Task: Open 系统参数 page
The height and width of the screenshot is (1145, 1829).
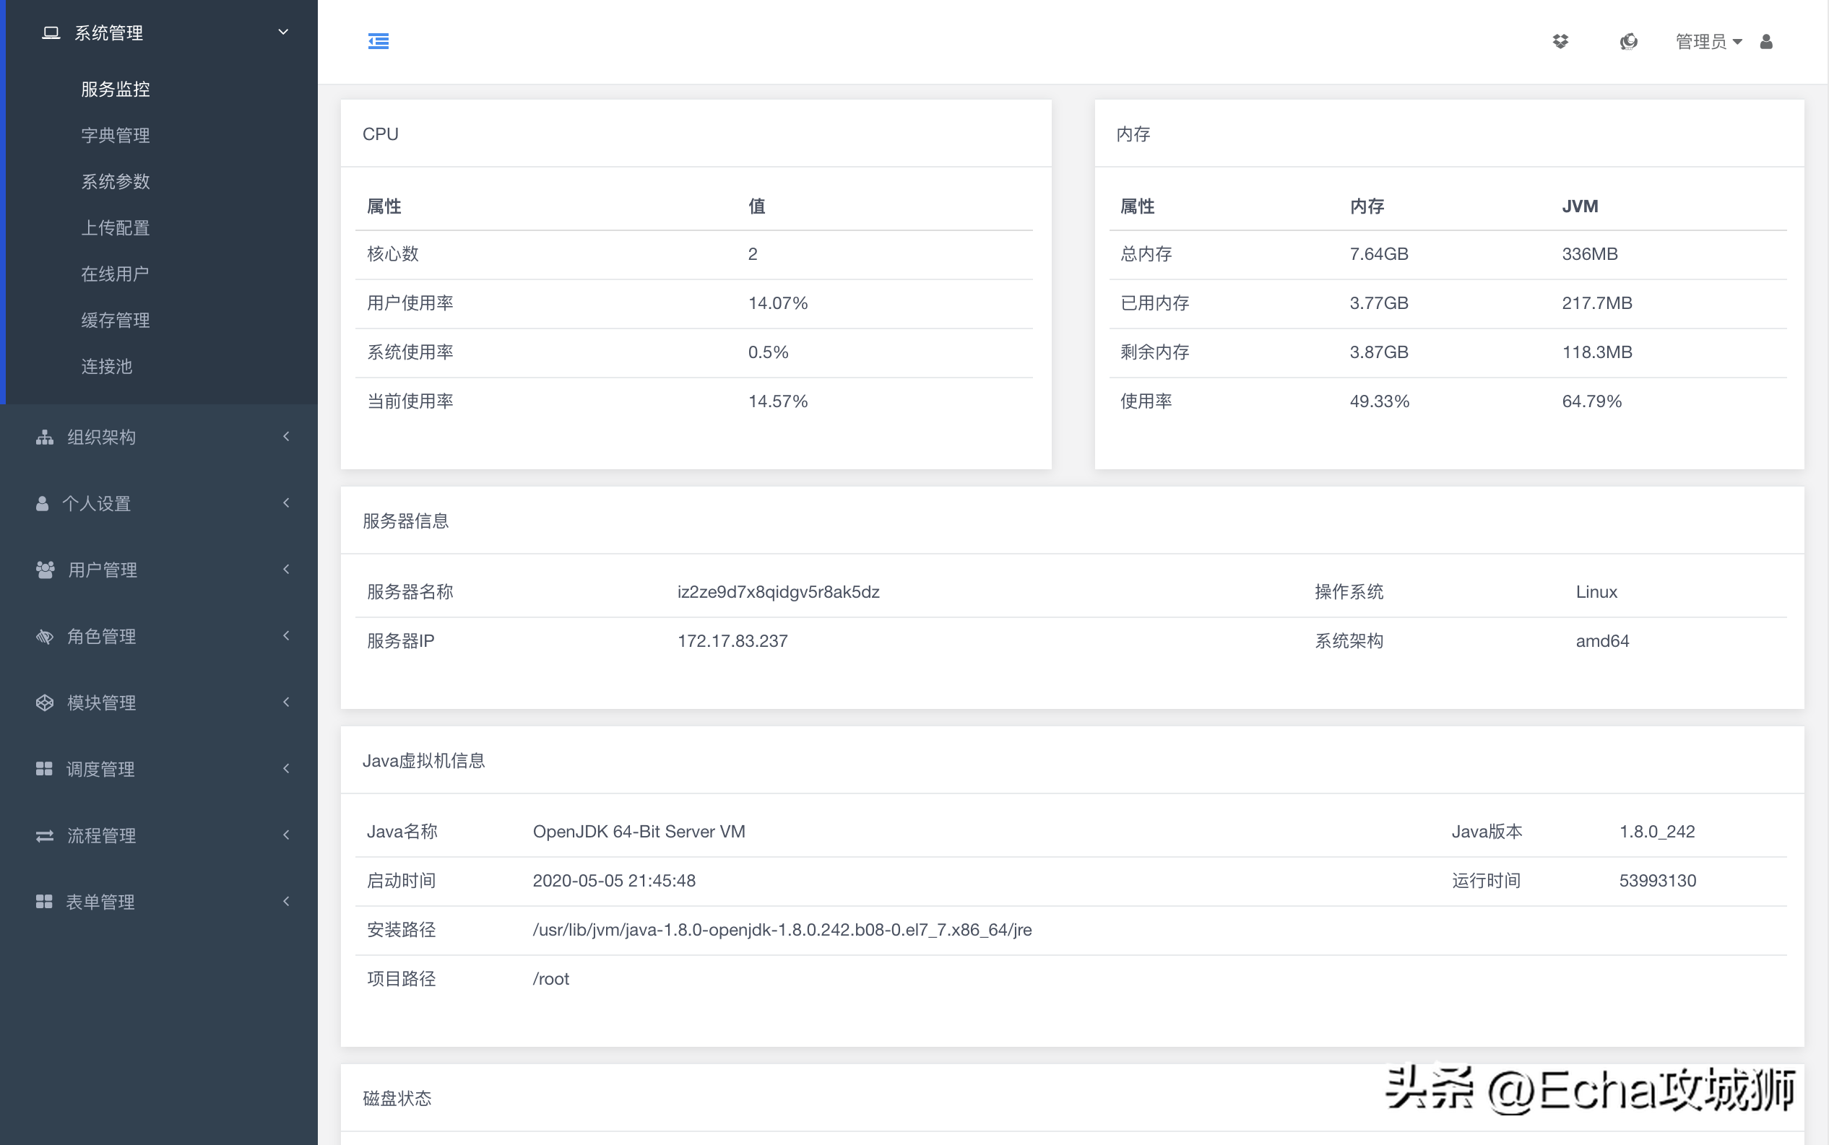Action: tap(115, 181)
